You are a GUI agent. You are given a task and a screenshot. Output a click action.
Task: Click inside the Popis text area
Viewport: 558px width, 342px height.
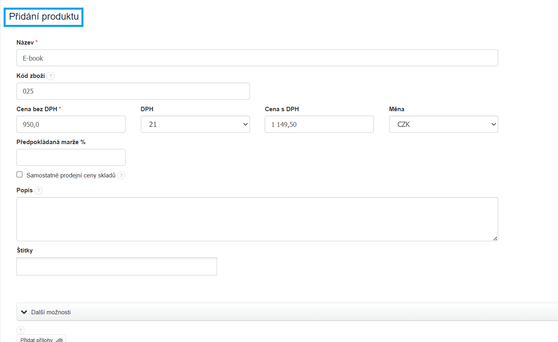pyautogui.click(x=257, y=219)
